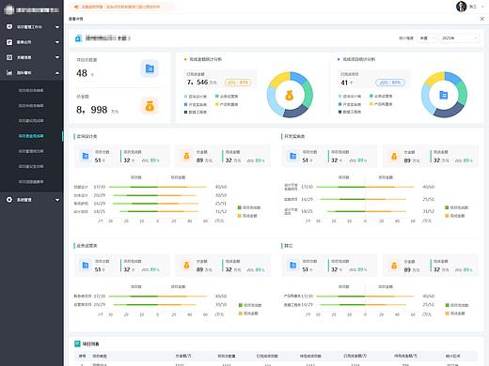Collapse the open sidebar menu with its up chevron
The height and width of the screenshot is (366, 489).
click(x=57, y=73)
